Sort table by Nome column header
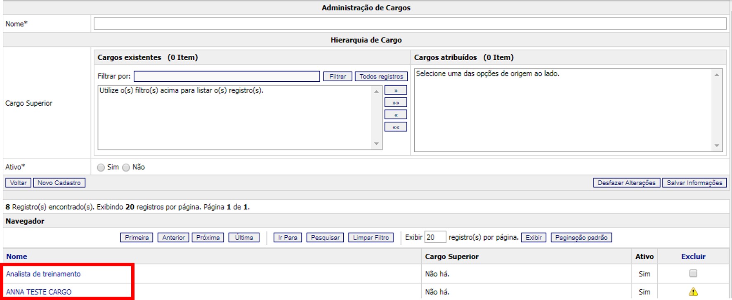Viewport: 732px width, 300px height. (x=17, y=256)
